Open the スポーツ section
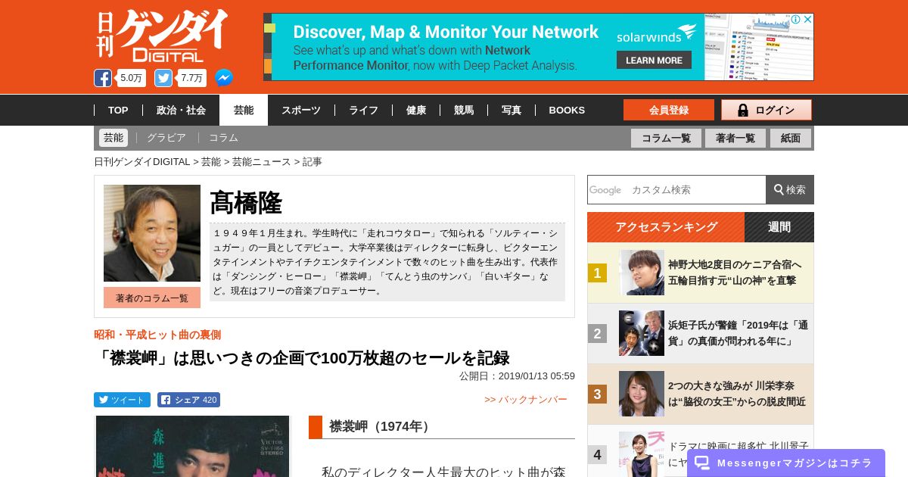The width and height of the screenshot is (908, 477). pos(301,111)
